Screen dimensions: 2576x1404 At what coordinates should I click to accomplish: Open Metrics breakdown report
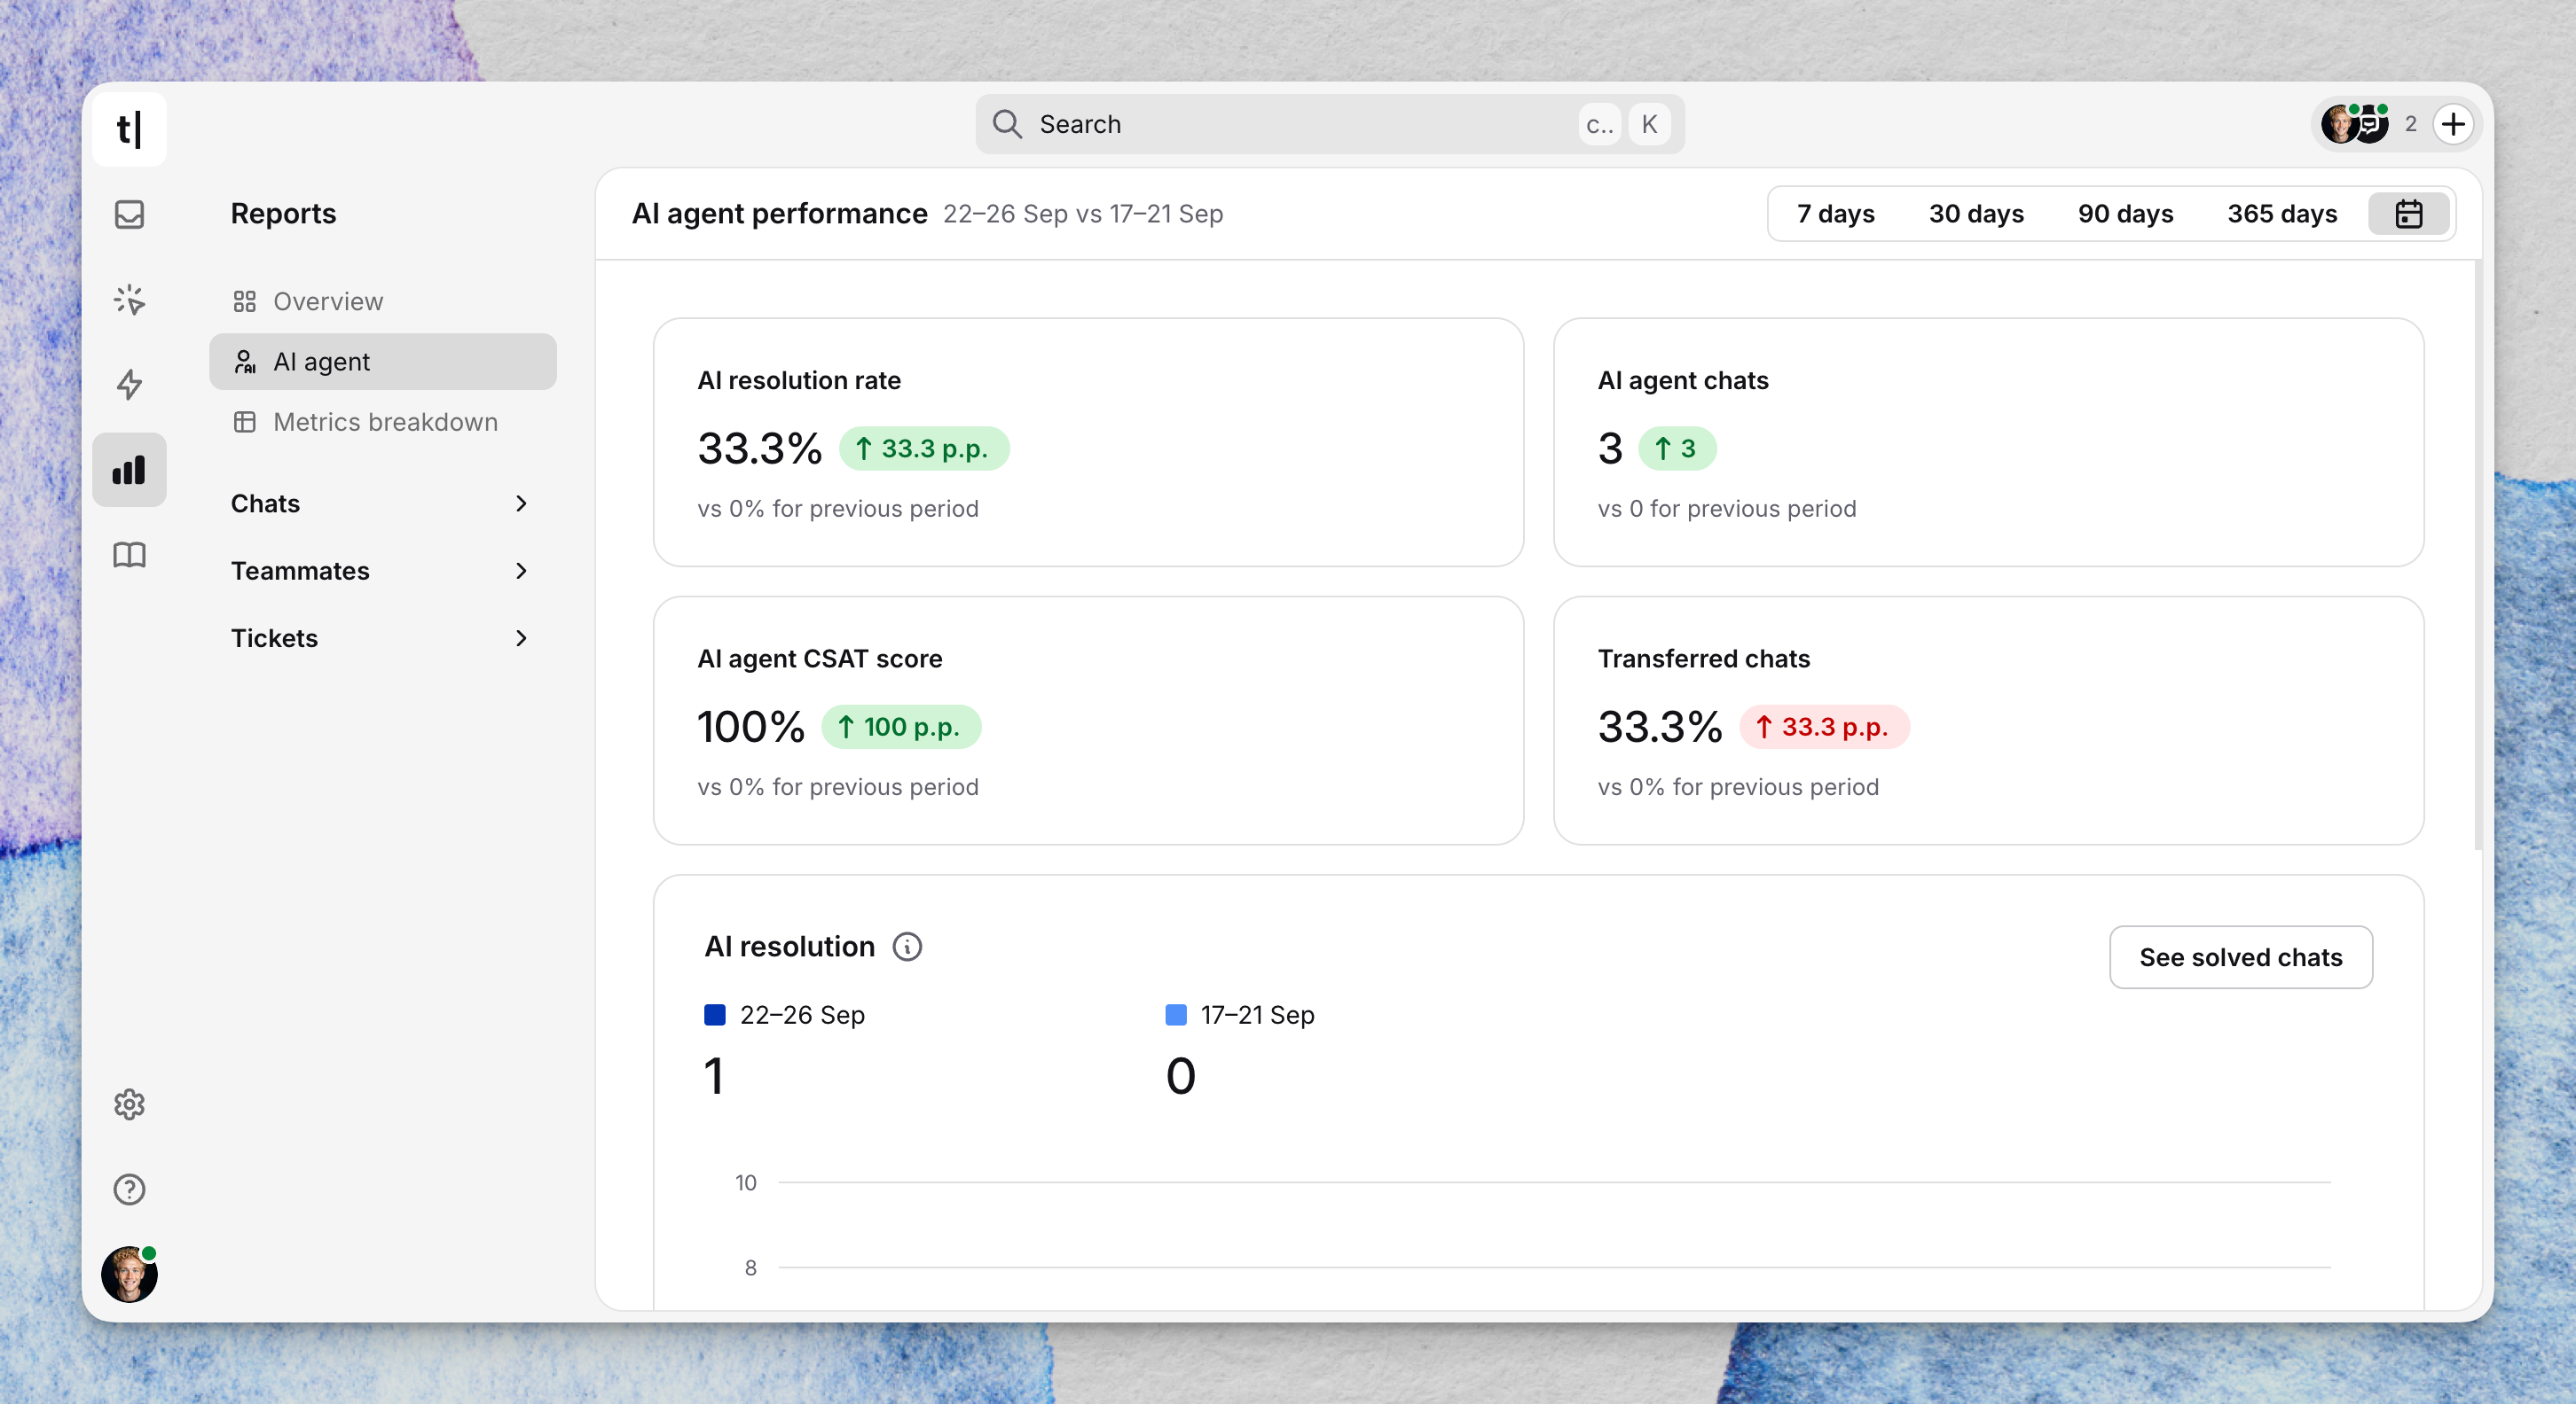(x=385, y=422)
